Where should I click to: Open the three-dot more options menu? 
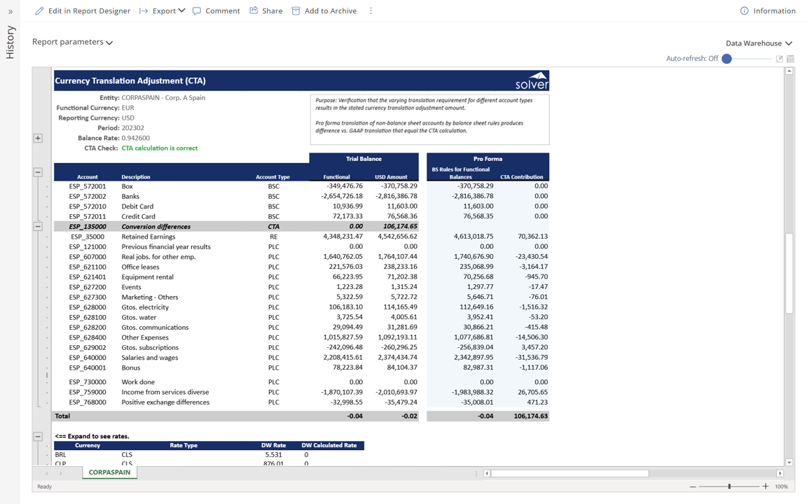[371, 10]
